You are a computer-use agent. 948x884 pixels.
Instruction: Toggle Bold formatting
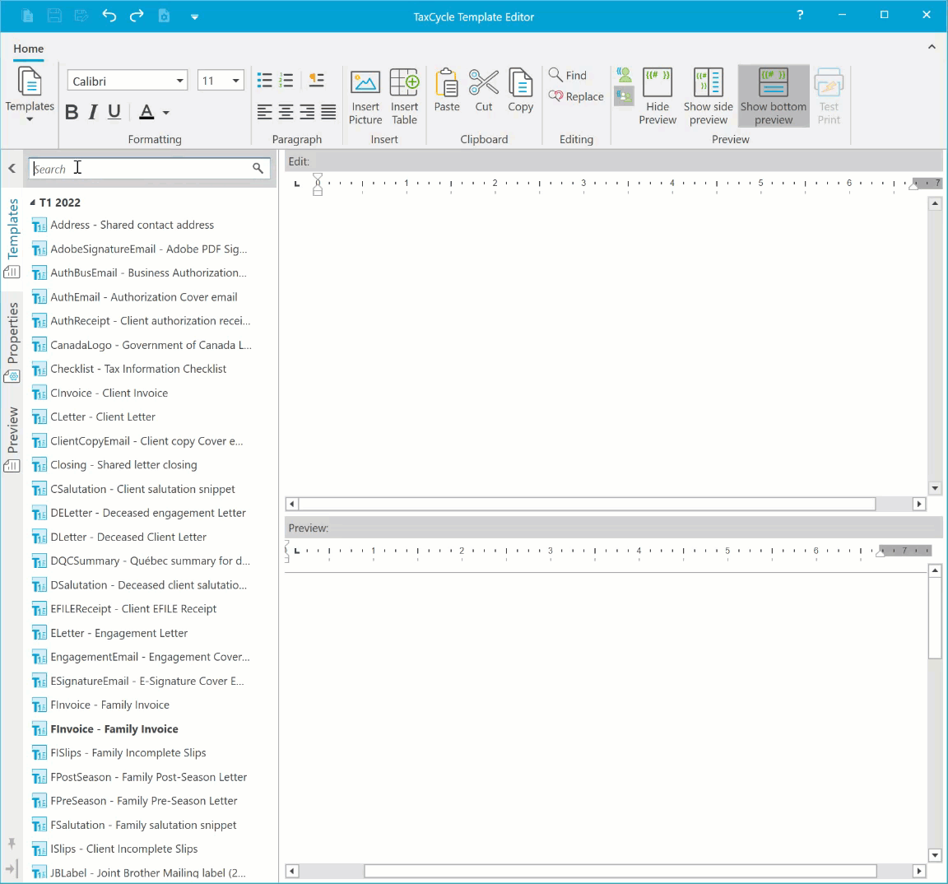72,112
